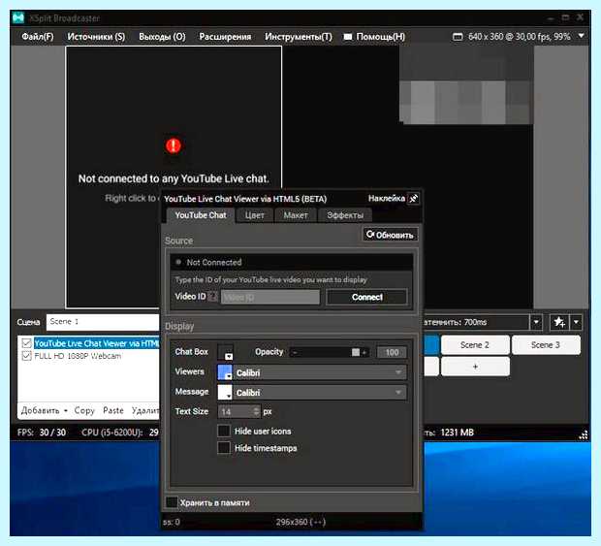Click the webcam preview thumbnail
The width and height of the screenshot is (601, 546).
[466, 85]
